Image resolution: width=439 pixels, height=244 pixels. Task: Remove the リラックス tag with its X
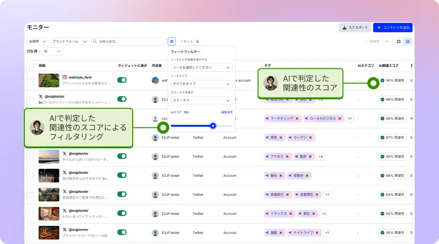click(x=291, y=214)
